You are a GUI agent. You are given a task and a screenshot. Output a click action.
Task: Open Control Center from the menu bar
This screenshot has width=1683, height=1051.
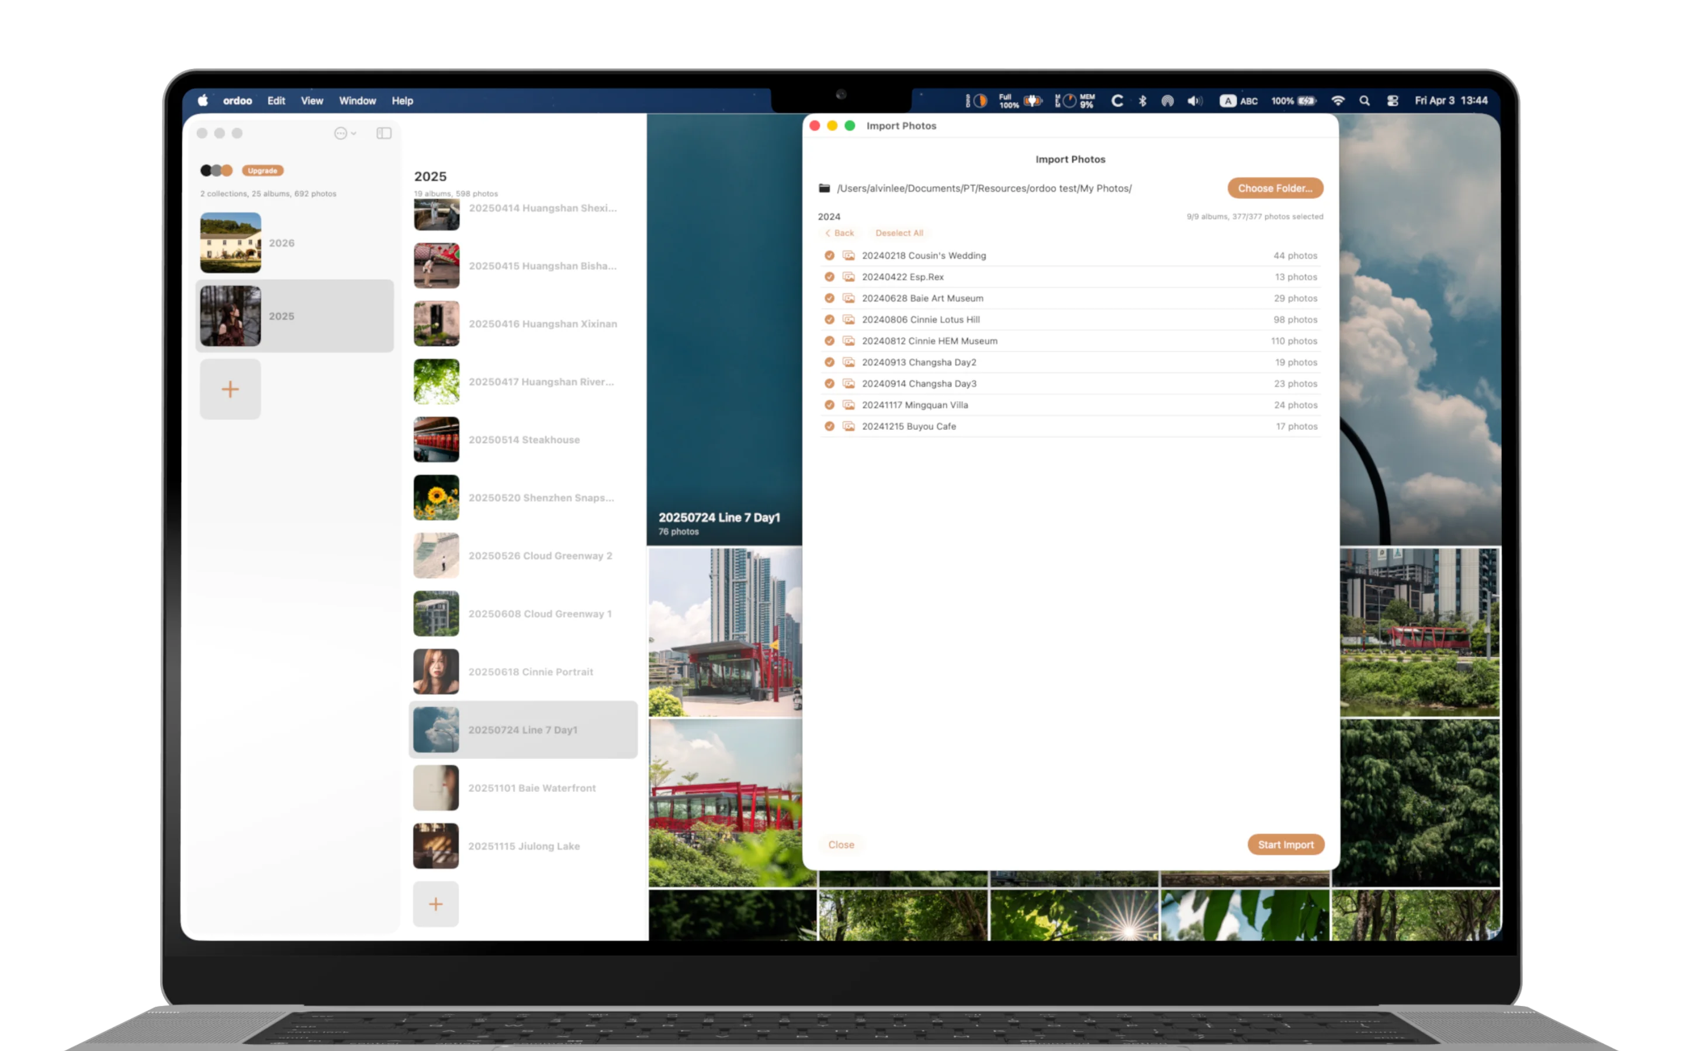coord(1393,101)
